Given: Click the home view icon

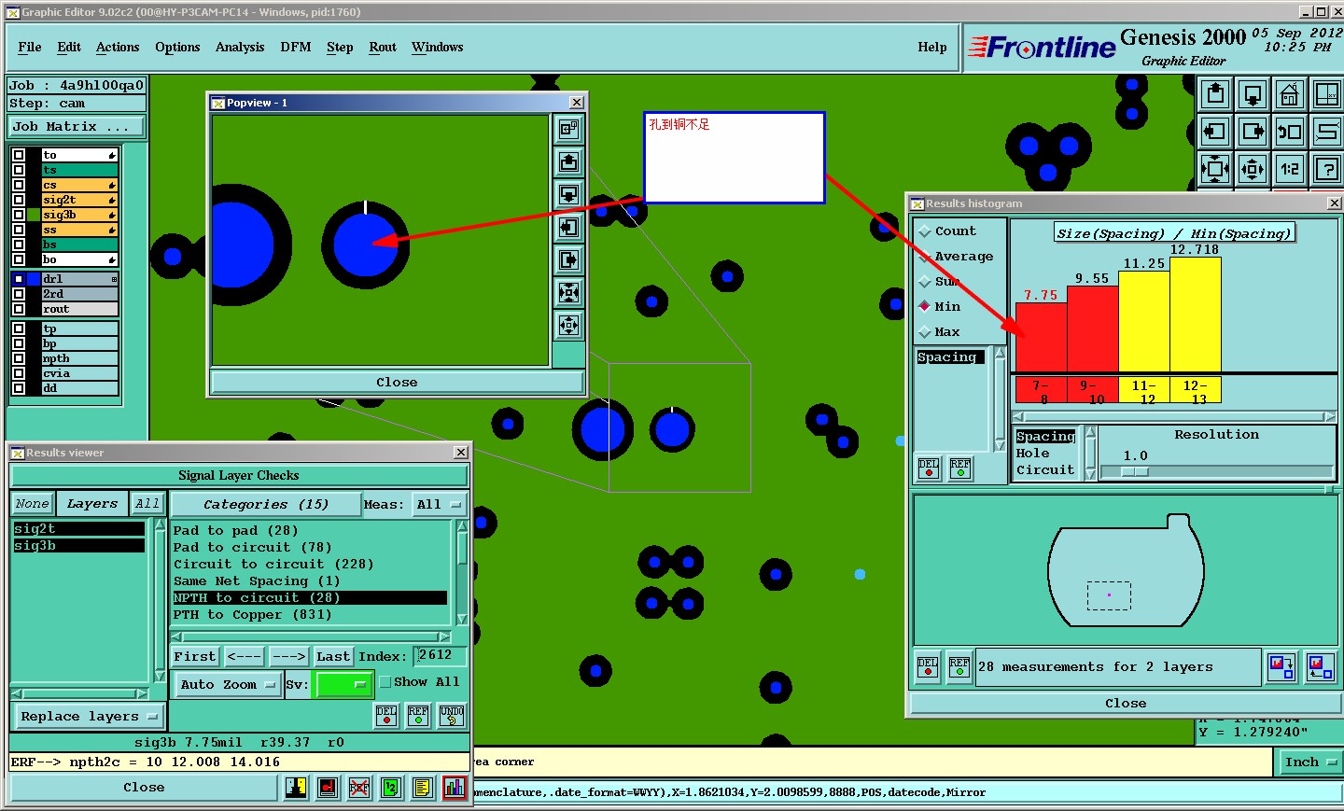Looking at the screenshot, I should [1290, 94].
